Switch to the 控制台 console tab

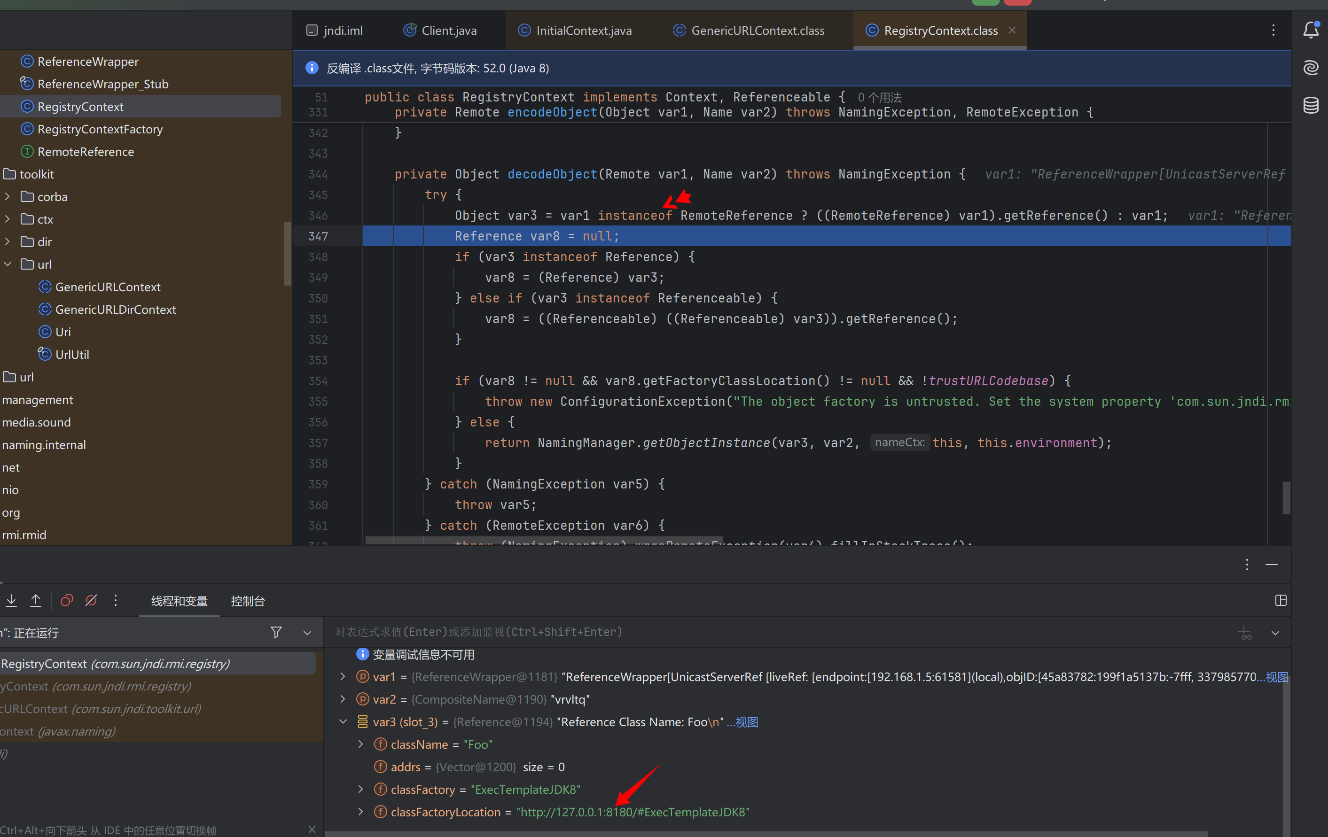[248, 601]
